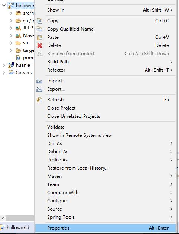Expand the target folder node

tap(11, 50)
